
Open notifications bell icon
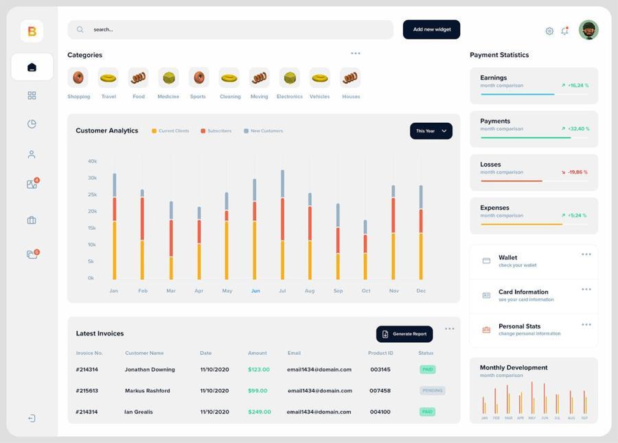pos(565,31)
